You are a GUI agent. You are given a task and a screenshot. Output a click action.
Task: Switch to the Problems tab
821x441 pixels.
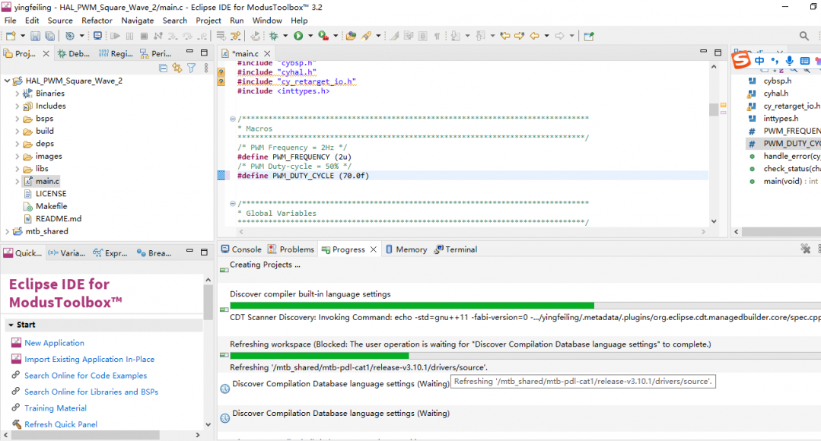[x=291, y=249]
